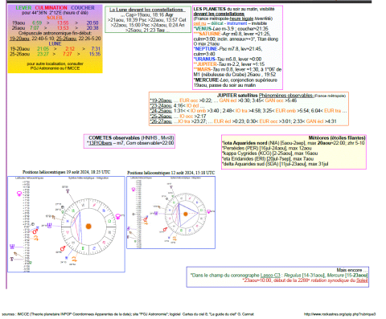
Task: Select the Jupiter symbol below the 12 août zodiac wheel
Action: click(x=175, y=239)
